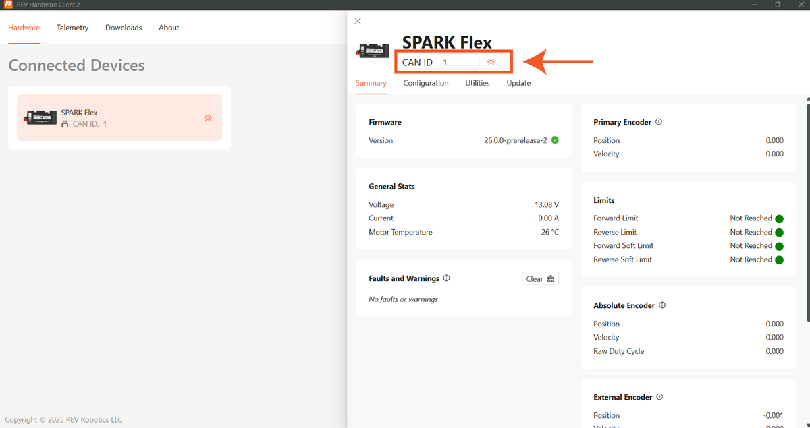Open the Update tab
Viewport: 810px width, 428px height.
click(x=518, y=83)
